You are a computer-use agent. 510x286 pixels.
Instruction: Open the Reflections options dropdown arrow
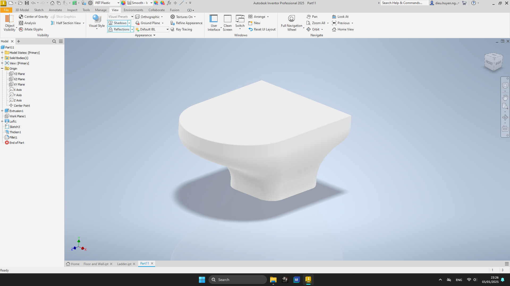[132, 29]
